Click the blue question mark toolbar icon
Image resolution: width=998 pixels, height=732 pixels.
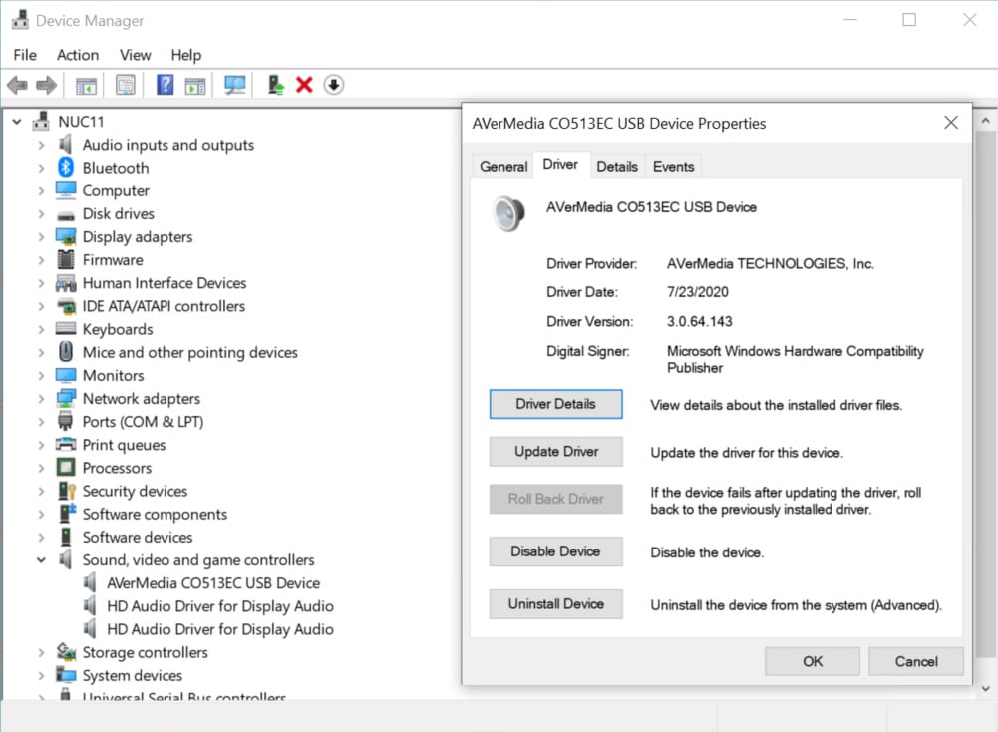tap(165, 85)
